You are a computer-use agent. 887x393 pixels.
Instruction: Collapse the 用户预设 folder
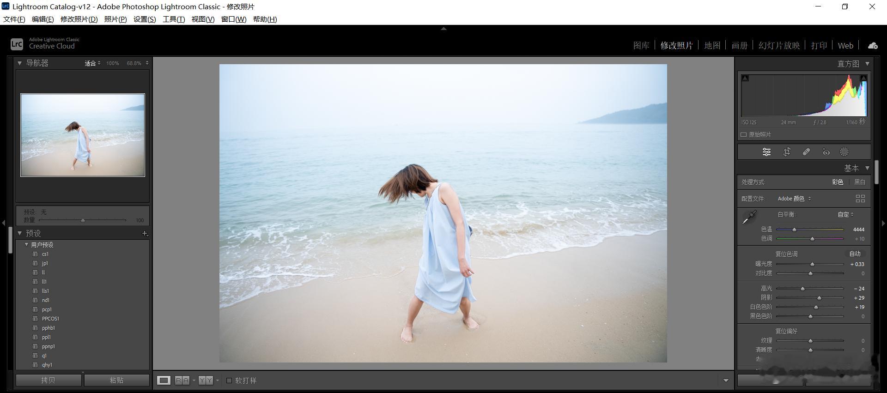pos(26,245)
